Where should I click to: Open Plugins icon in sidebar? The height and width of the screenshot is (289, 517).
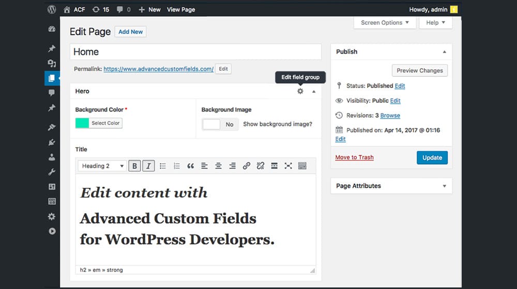[52, 142]
